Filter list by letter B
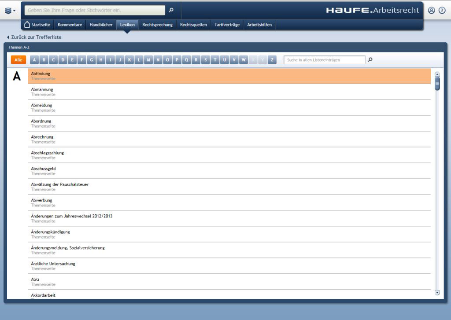The width and height of the screenshot is (451, 320). pos(44,60)
